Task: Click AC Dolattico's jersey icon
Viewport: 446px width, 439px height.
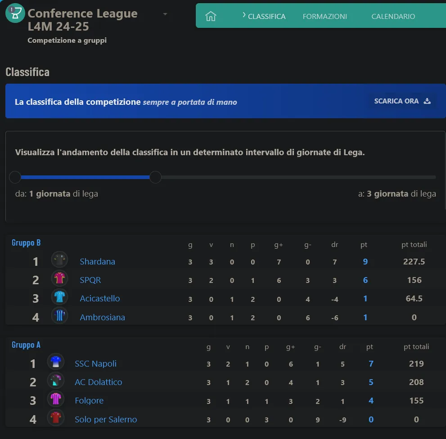Action: tap(55, 381)
